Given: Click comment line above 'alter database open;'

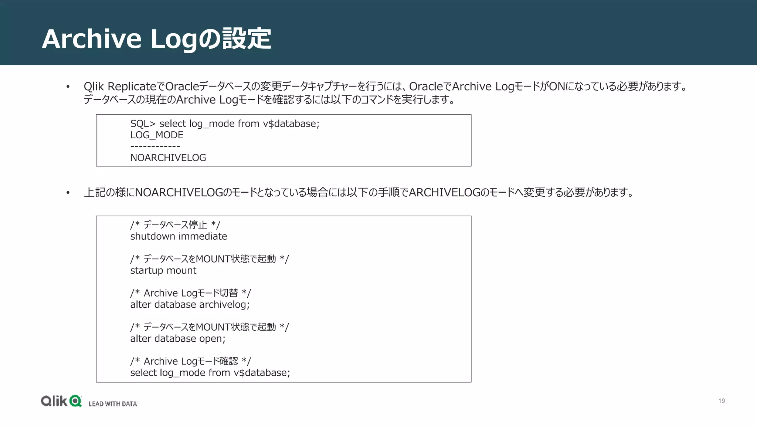Looking at the screenshot, I should (210, 327).
